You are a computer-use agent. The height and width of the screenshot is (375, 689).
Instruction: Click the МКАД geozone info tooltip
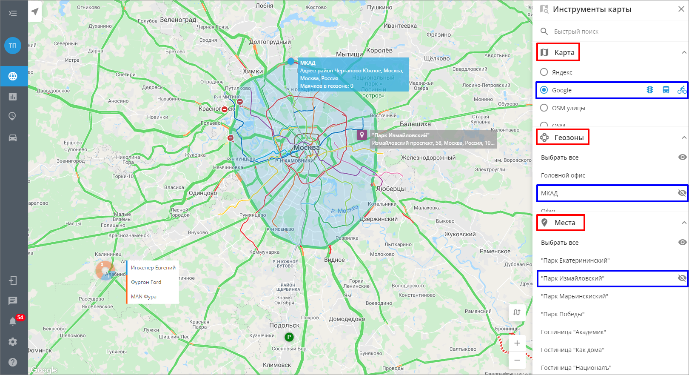coord(353,74)
